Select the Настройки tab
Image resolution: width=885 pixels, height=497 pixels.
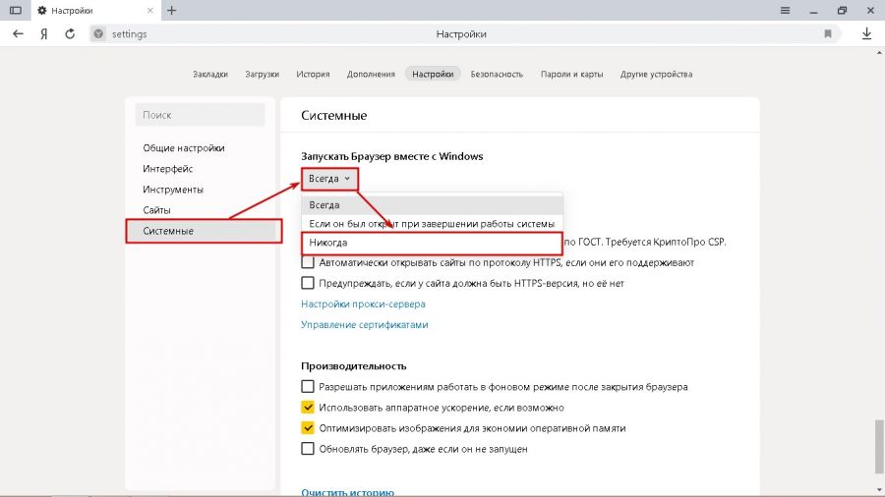pos(433,74)
